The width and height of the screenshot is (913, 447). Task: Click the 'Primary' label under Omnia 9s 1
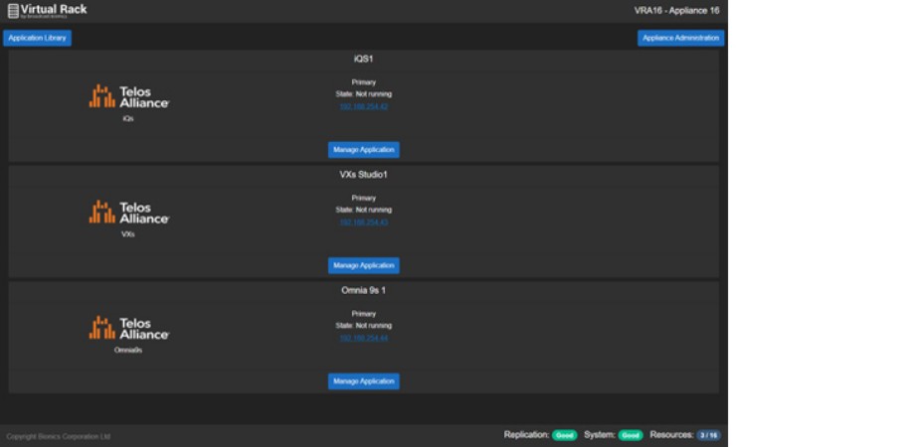(364, 314)
